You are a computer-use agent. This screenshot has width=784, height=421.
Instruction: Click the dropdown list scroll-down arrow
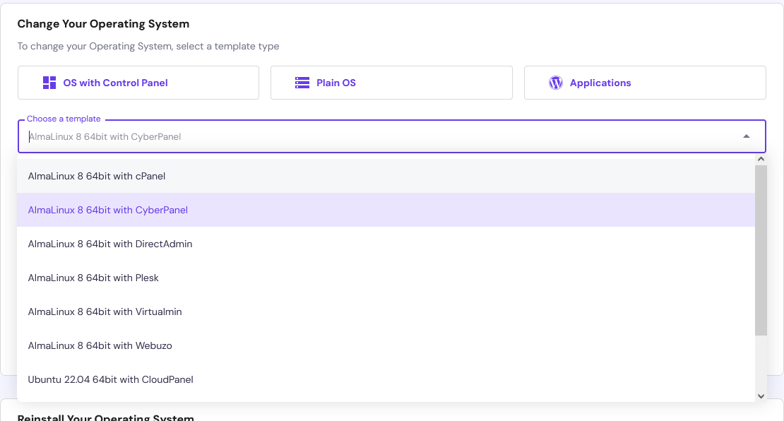coord(761,396)
